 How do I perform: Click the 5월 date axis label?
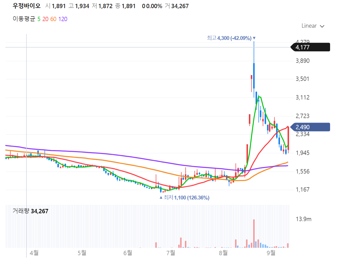[x=82, y=253]
